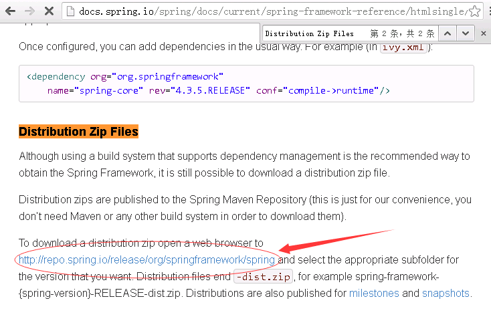The height and width of the screenshot is (333, 491).
Task: Click the Distribution Zip Files heading
Action: (78, 132)
